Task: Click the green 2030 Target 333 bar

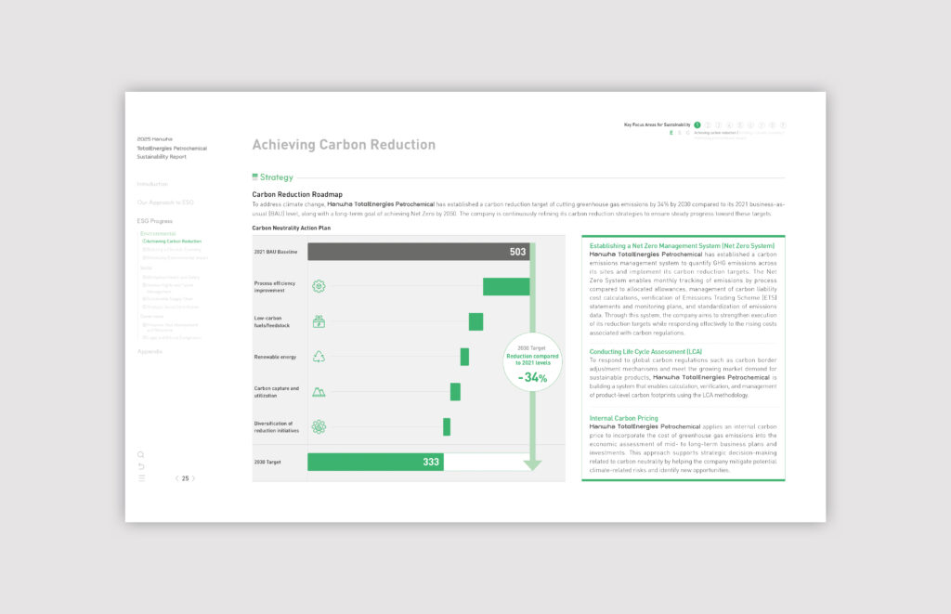Action: tap(375, 462)
